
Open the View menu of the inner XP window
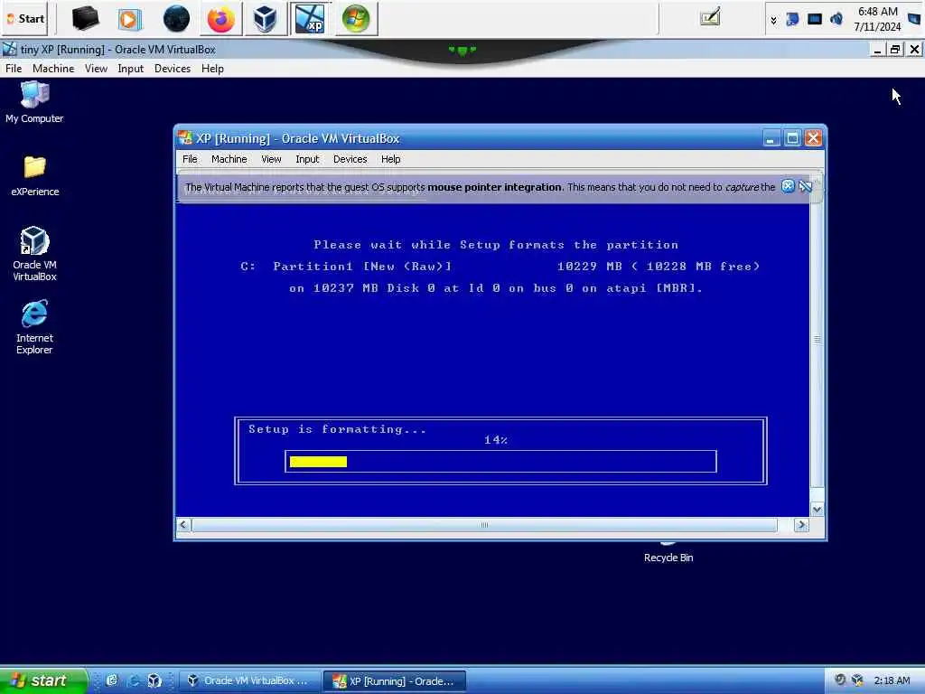tap(271, 159)
